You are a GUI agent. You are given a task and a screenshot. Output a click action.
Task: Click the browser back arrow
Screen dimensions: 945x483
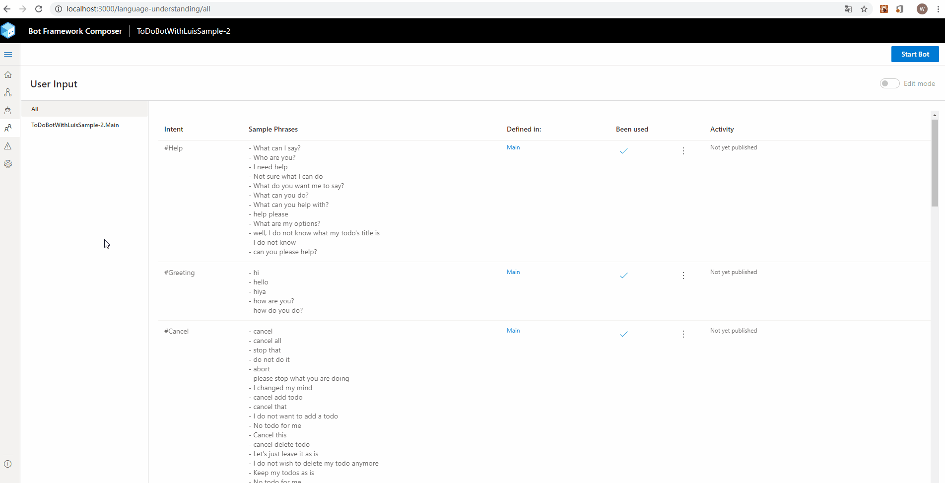[x=7, y=9]
